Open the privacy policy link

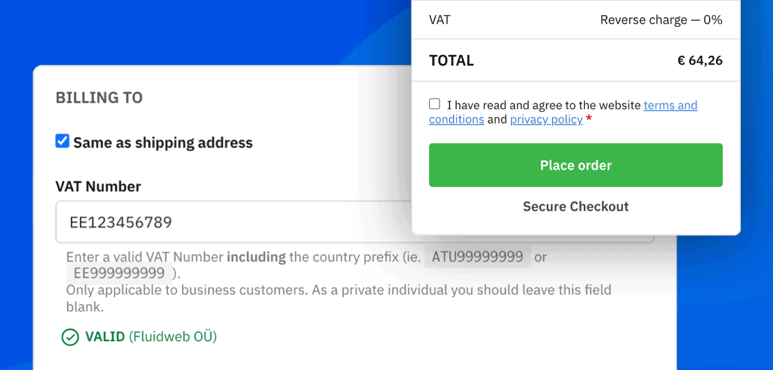(546, 119)
